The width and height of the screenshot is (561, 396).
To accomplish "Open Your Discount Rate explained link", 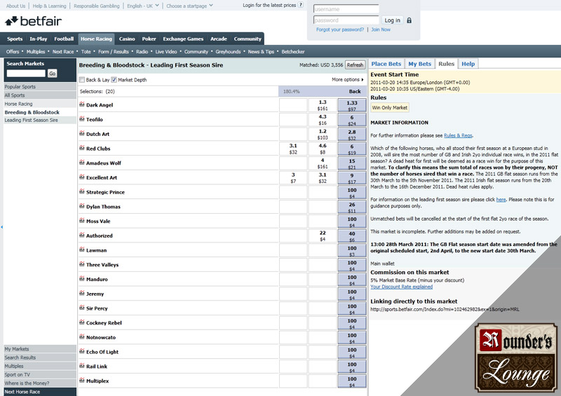I will point(401,287).
